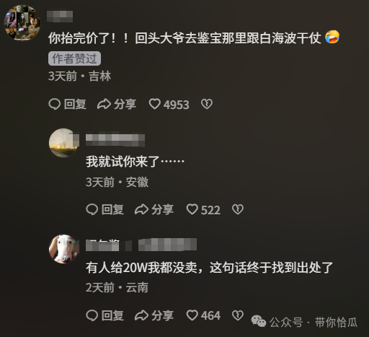Open the white dog avatar profile

coord(63,249)
